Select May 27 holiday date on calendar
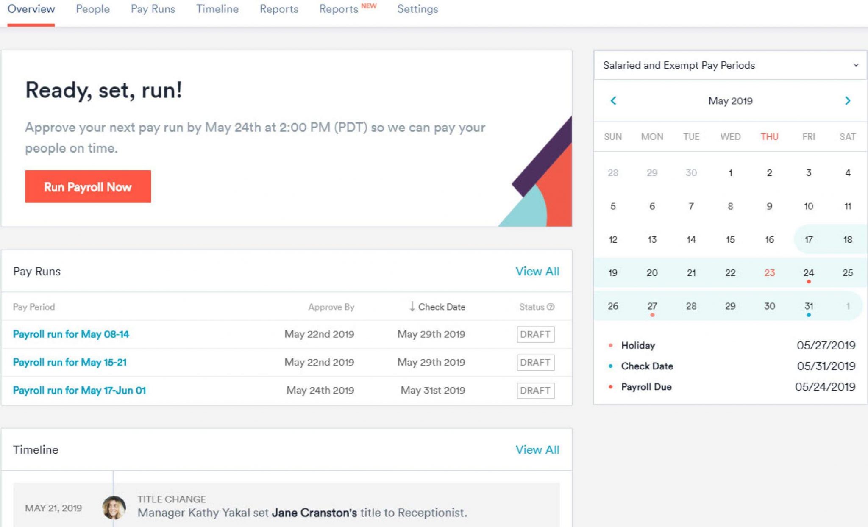Image resolution: width=868 pixels, height=527 pixels. [652, 306]
